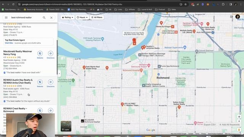Screen dimensions: 244x137
Task: Zoom in on the map
Action: click(x=239, y=121)
